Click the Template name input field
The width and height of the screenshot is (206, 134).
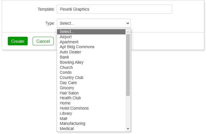point(115,9)
